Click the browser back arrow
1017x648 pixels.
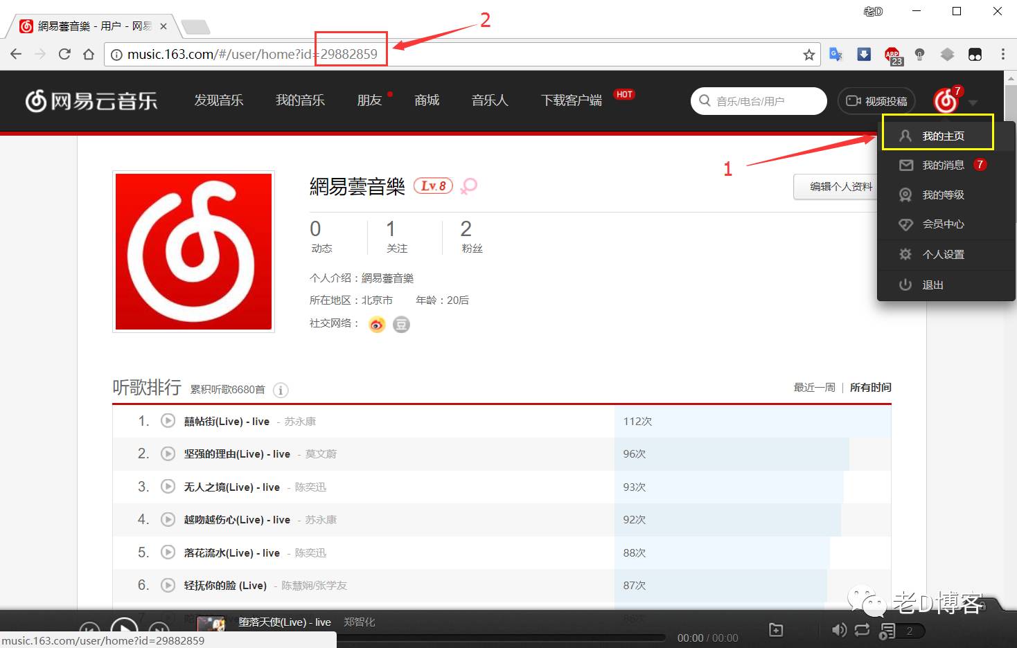tap(16, 54)
